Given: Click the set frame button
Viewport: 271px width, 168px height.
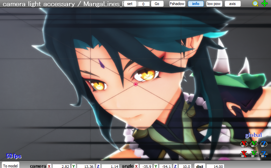Looking at the screenshot, I should [130, 4].
